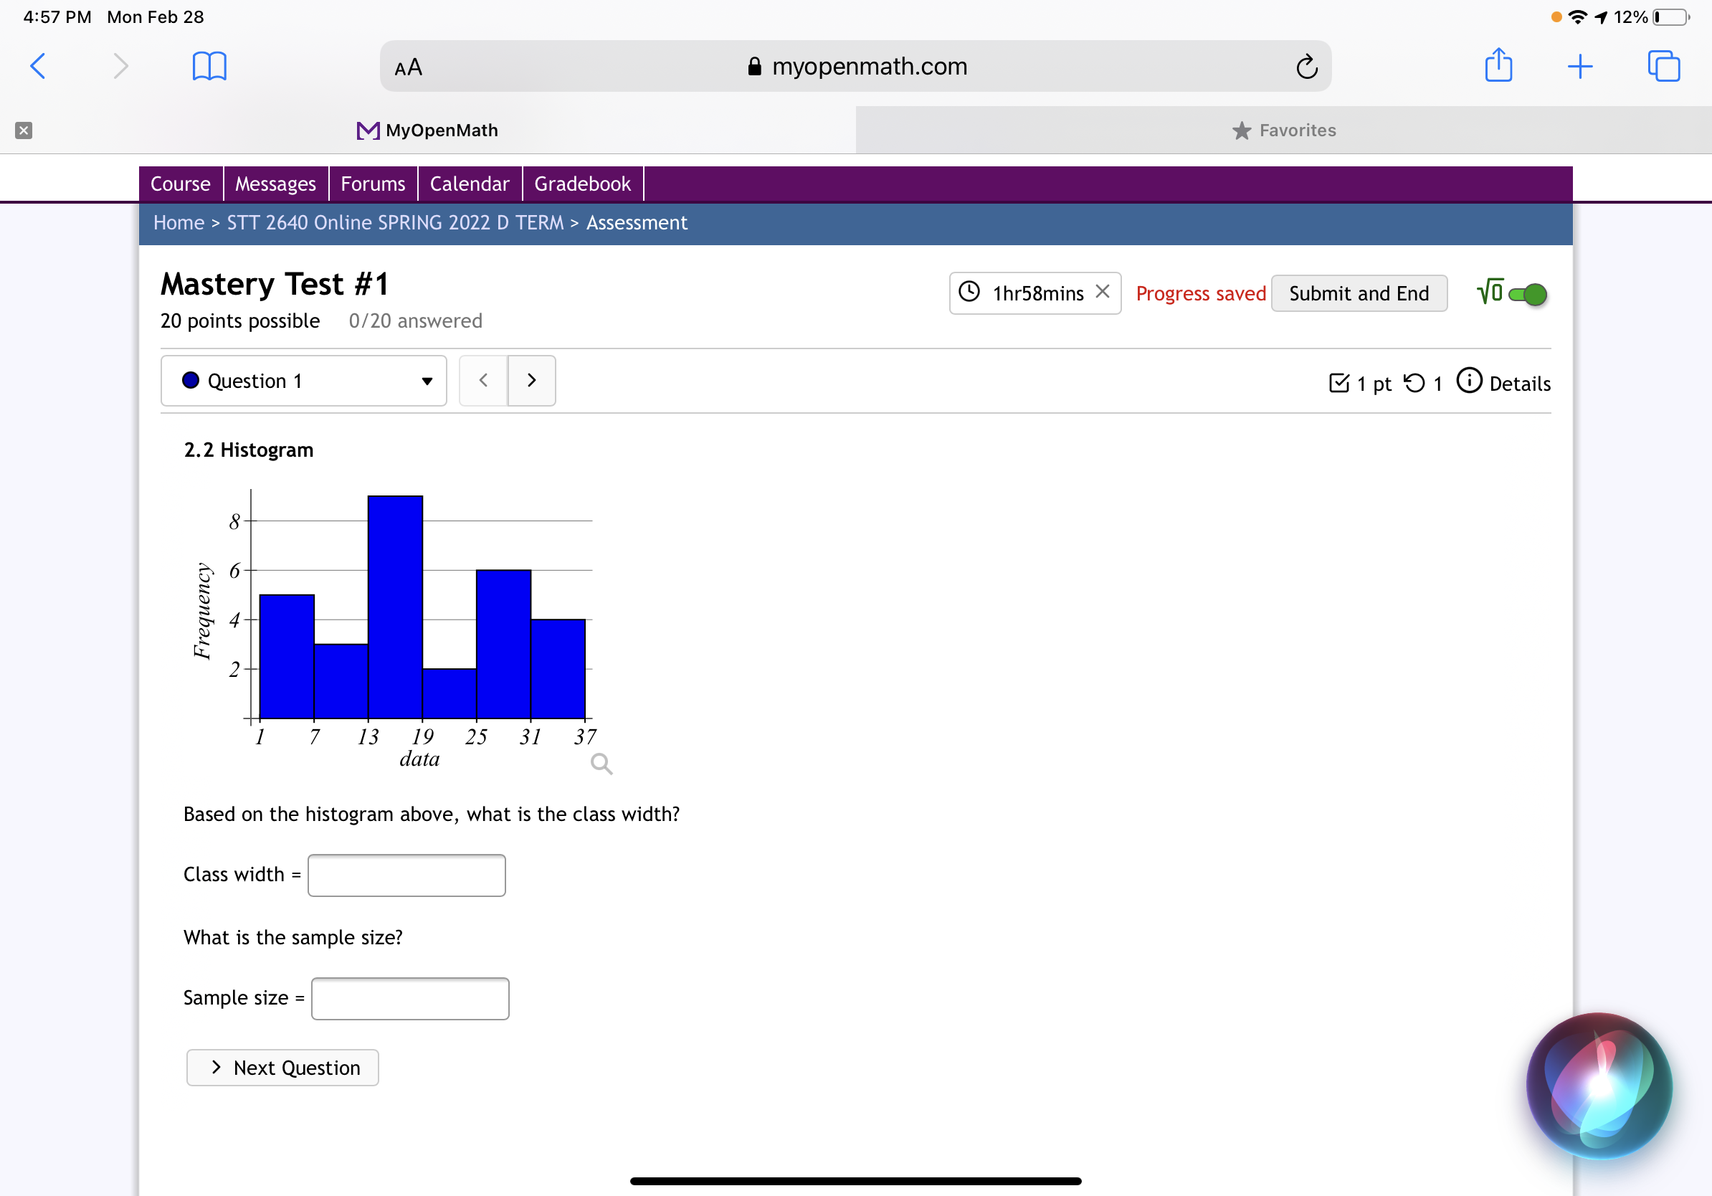Hide the timer with the X

[1102, 293]
